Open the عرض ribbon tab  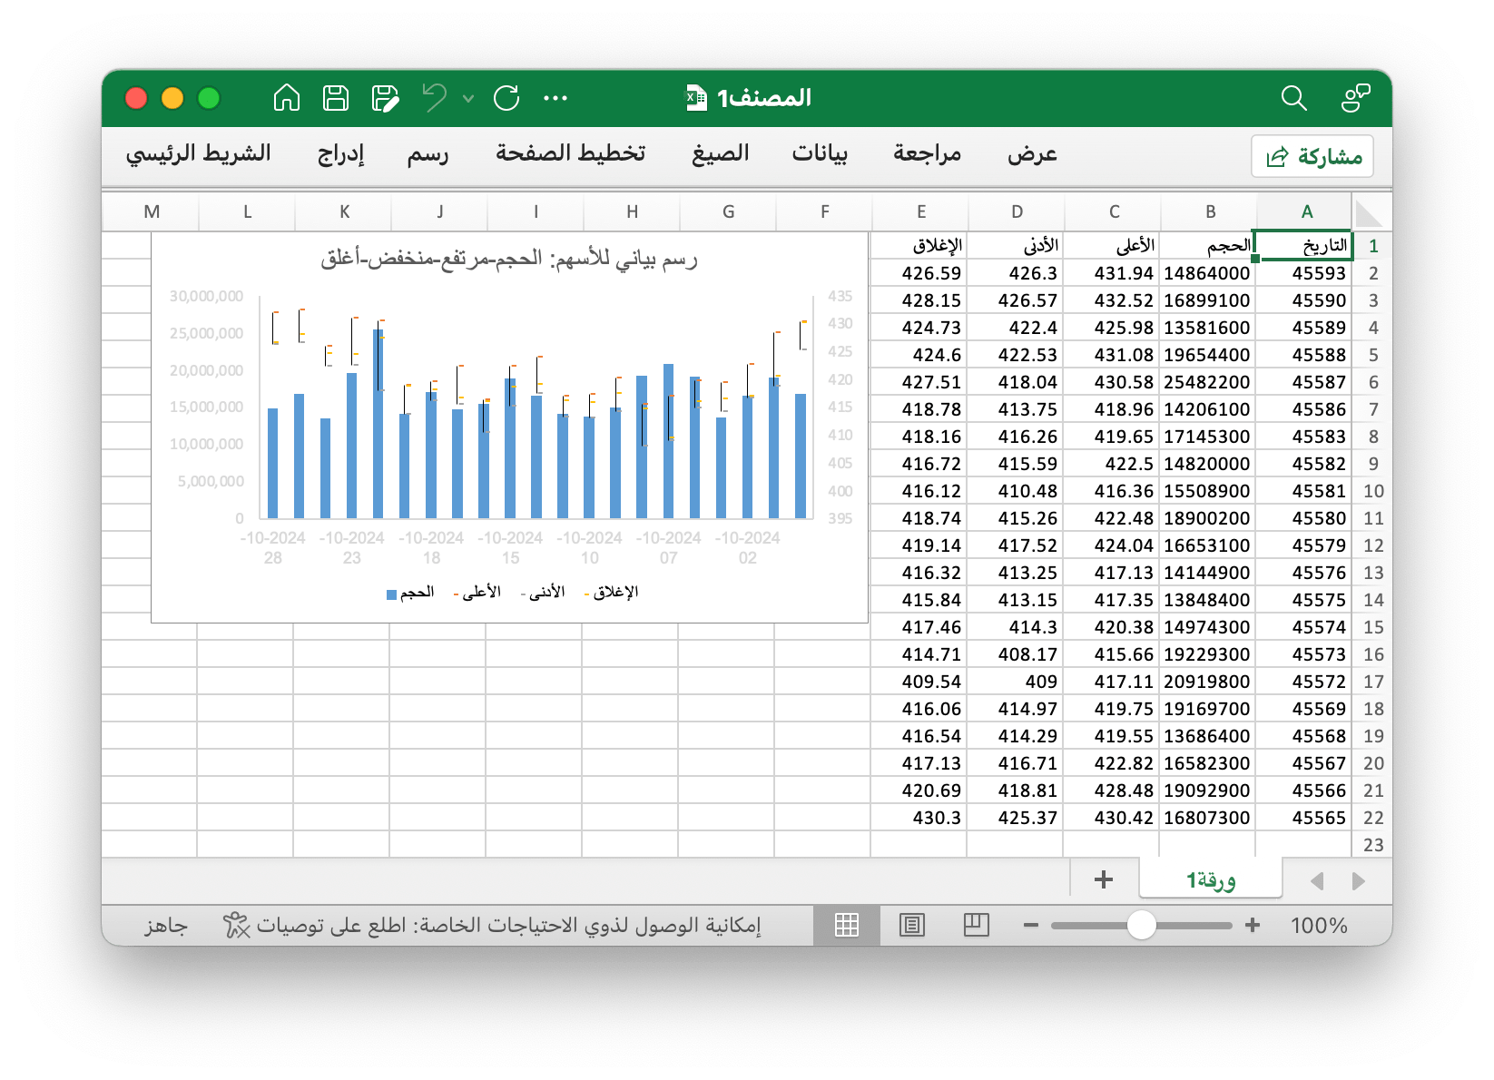1033,153
